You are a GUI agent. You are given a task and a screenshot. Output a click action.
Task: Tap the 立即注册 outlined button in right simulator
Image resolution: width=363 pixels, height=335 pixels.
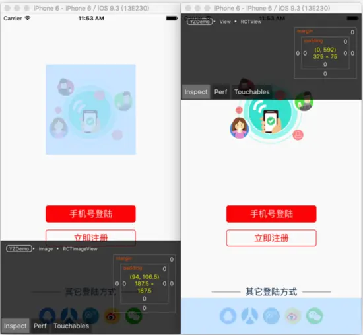tap(271, 238)
